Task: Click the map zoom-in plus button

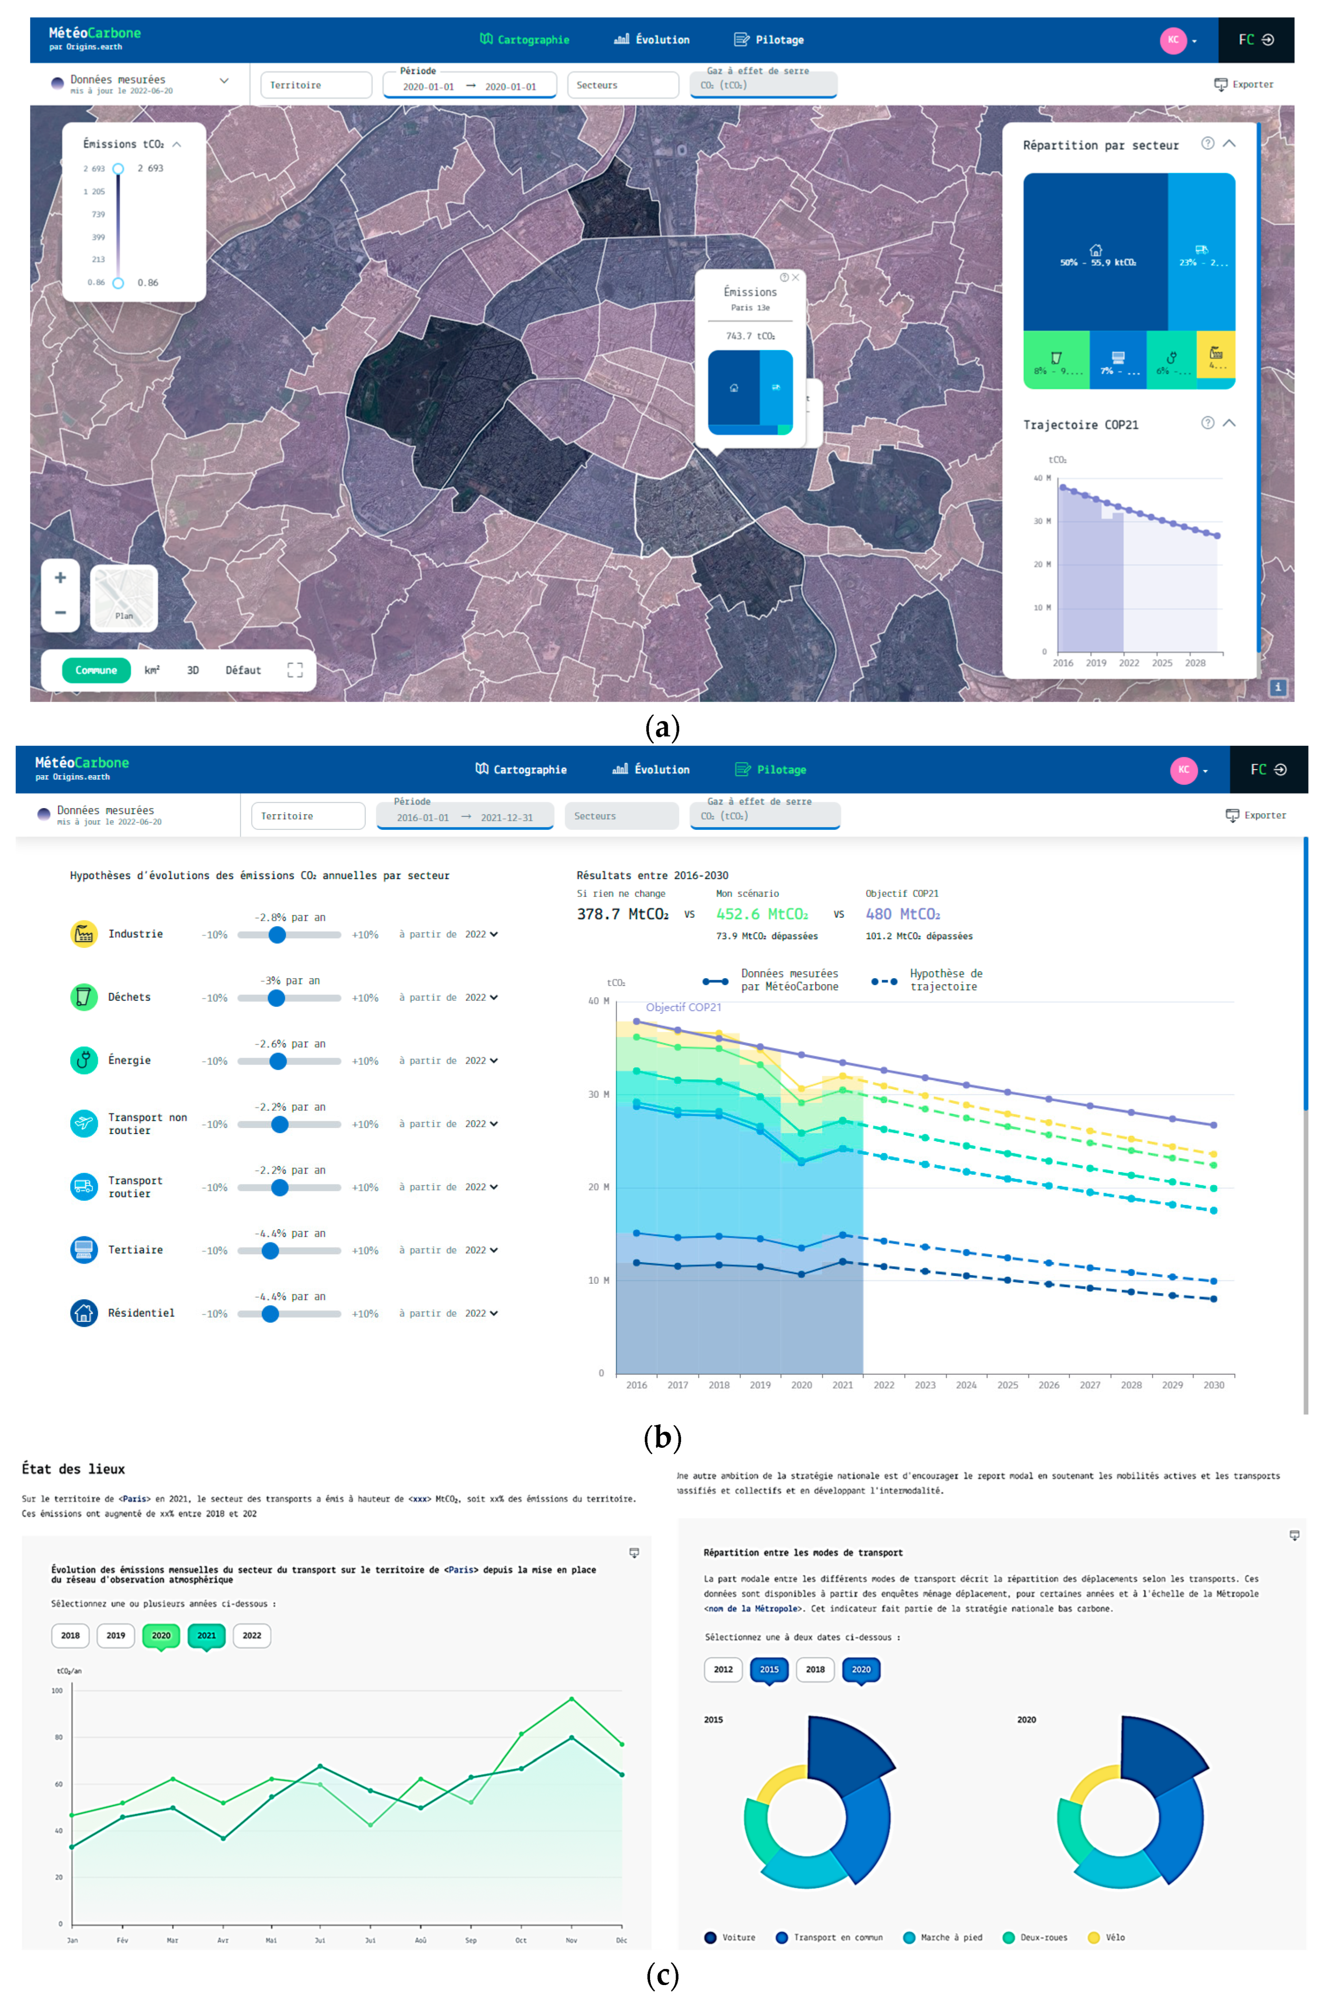Action: 60,578
